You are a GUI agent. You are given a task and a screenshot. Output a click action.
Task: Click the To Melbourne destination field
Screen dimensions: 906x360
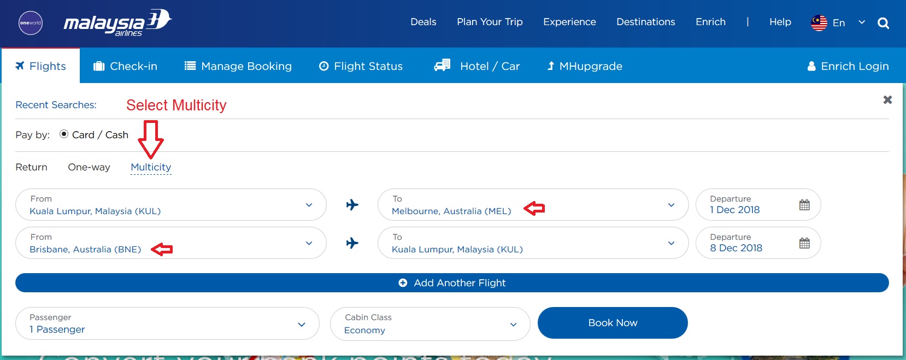451,211
